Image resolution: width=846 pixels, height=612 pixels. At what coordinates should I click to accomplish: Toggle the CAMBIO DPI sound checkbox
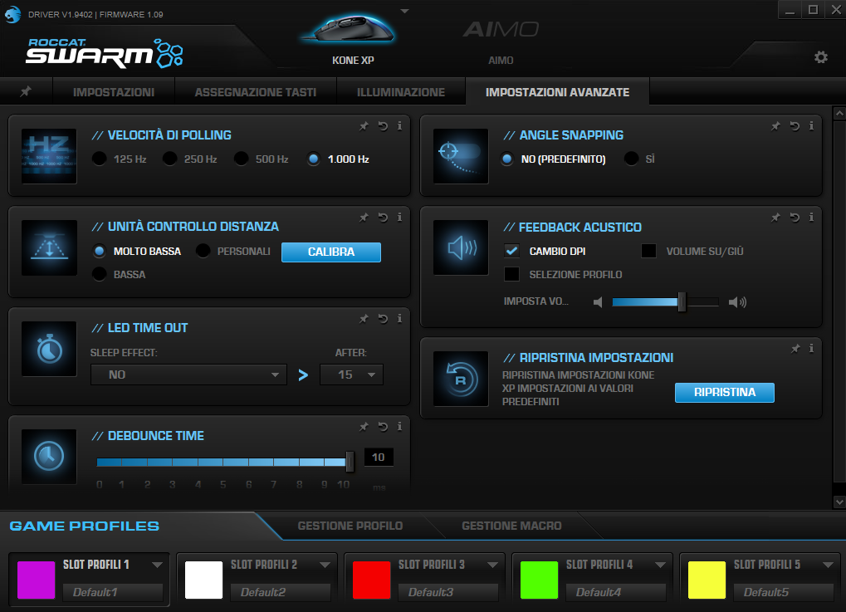tap(511, 251)
